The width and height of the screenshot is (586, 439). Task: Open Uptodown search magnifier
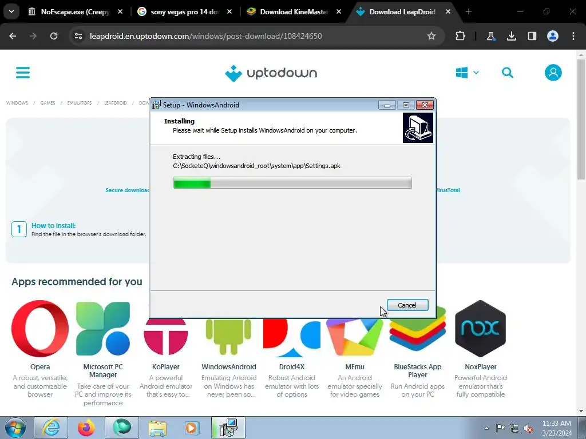point(507,73)
